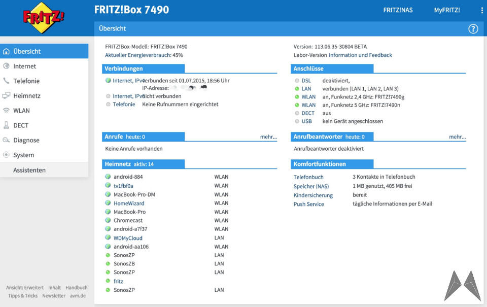Click the green status dot beside LAN in Anschlüsse
Image resolution: width=487 pixels, height=307 pixels.
[297, 89]
